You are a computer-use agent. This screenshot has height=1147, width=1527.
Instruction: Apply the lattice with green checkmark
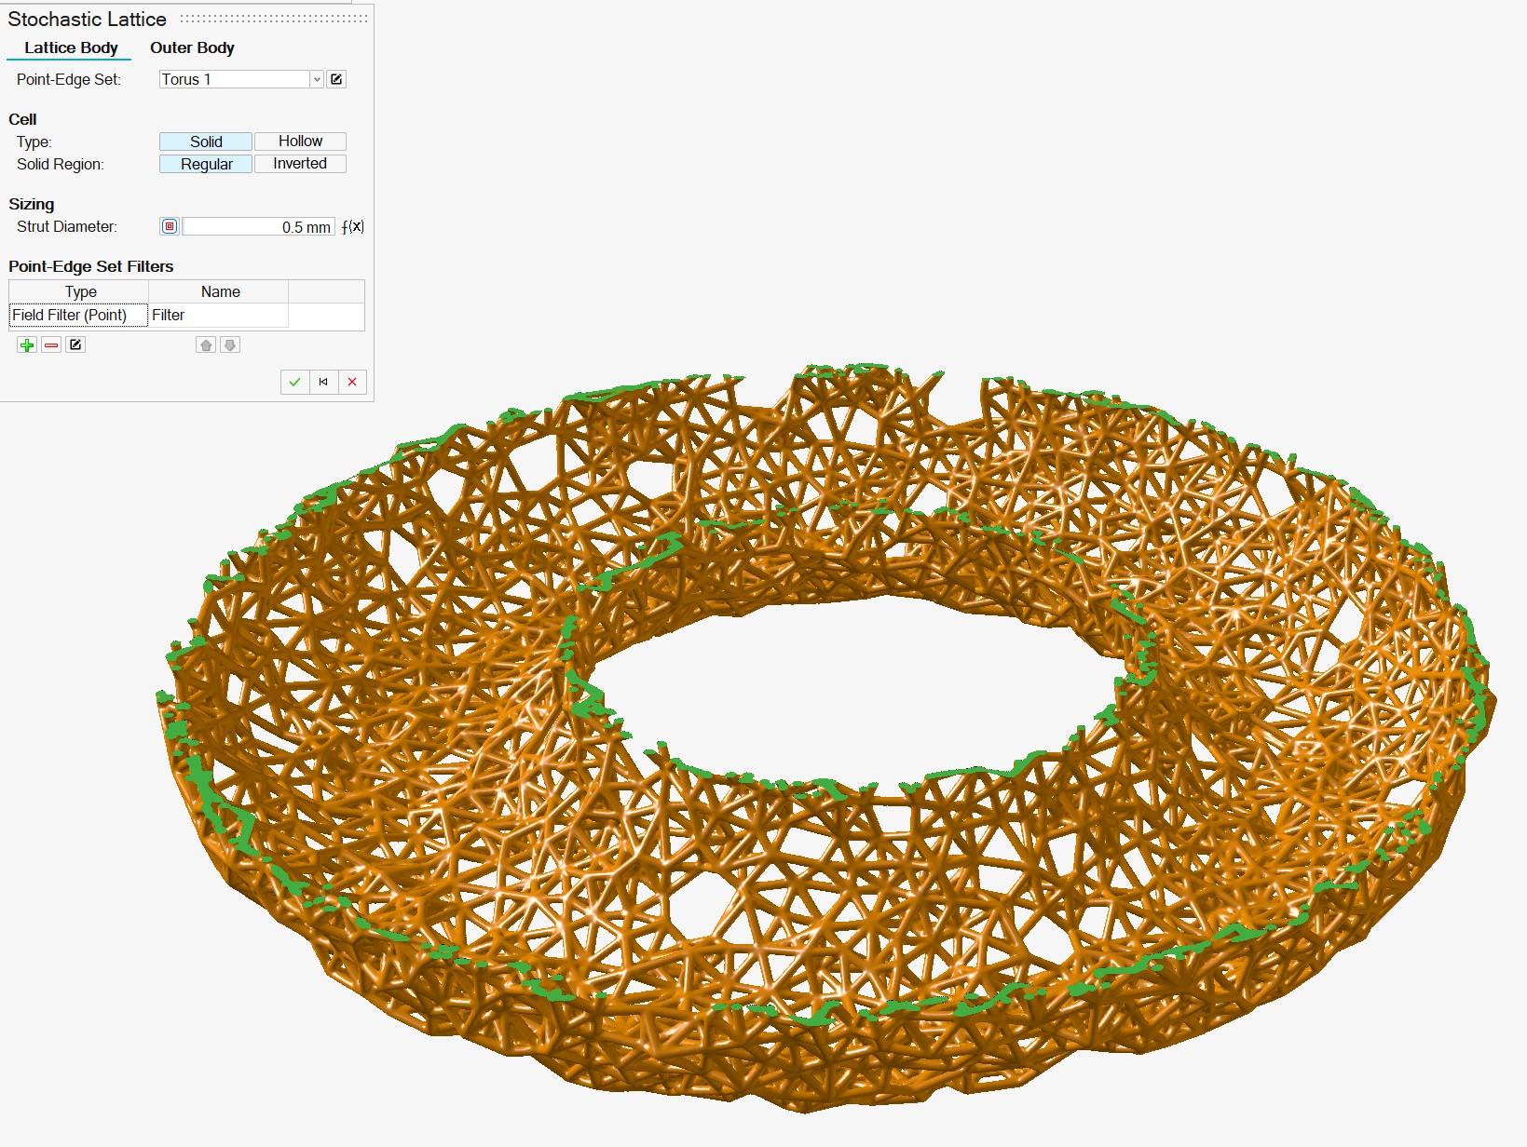point(294,382)
